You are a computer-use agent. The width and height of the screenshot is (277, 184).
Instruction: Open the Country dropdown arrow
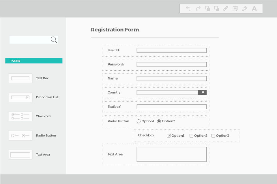[203, 93]
